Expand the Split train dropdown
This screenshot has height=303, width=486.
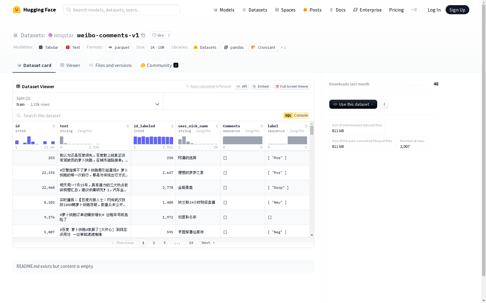pos(88,101)
